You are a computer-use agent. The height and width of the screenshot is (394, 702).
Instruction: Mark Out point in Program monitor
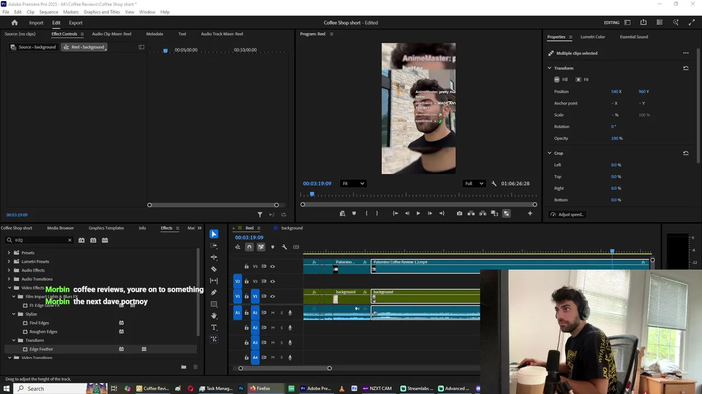pos(377,213)
